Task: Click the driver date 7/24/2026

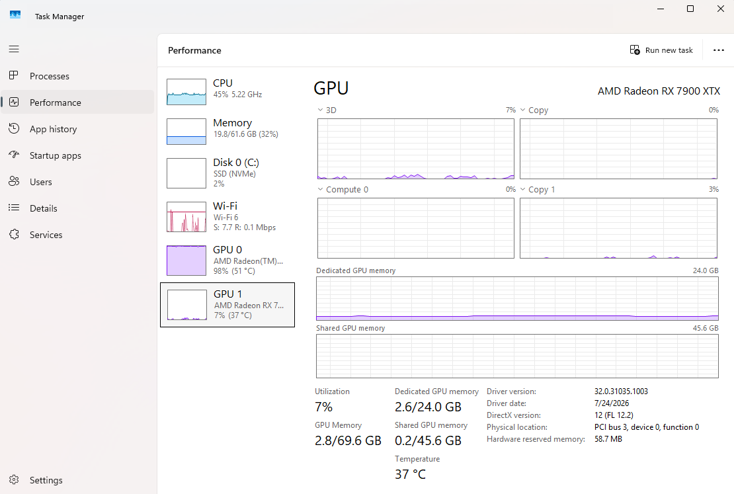Action: pos(612,403)
